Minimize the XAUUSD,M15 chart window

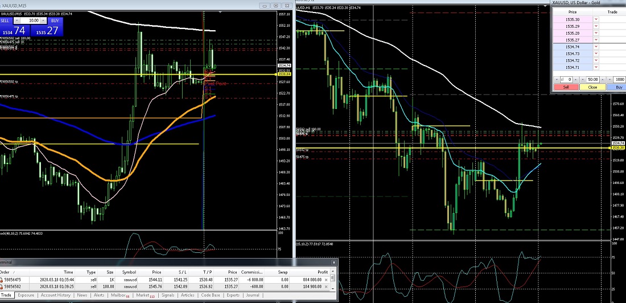[x=264, y=6]
